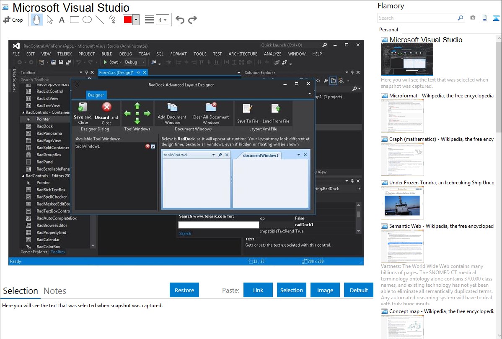Collapse the RadControls - Editors group
Viewport: 502px width, 339px height.
(x=23, y=176)
